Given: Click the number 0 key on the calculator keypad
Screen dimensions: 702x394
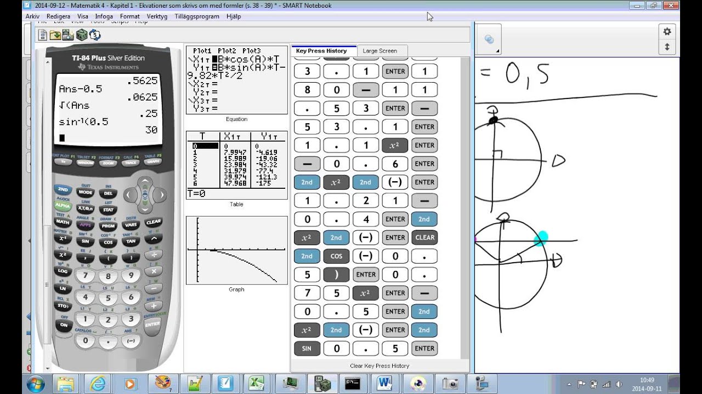Looking at the screenshot, I should pyautogui.click(x=85, y=340).
